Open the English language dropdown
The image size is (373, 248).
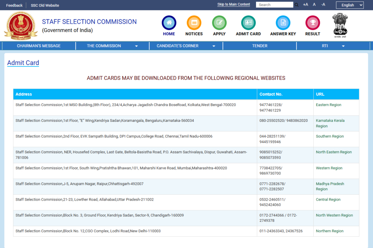point(350,5)
